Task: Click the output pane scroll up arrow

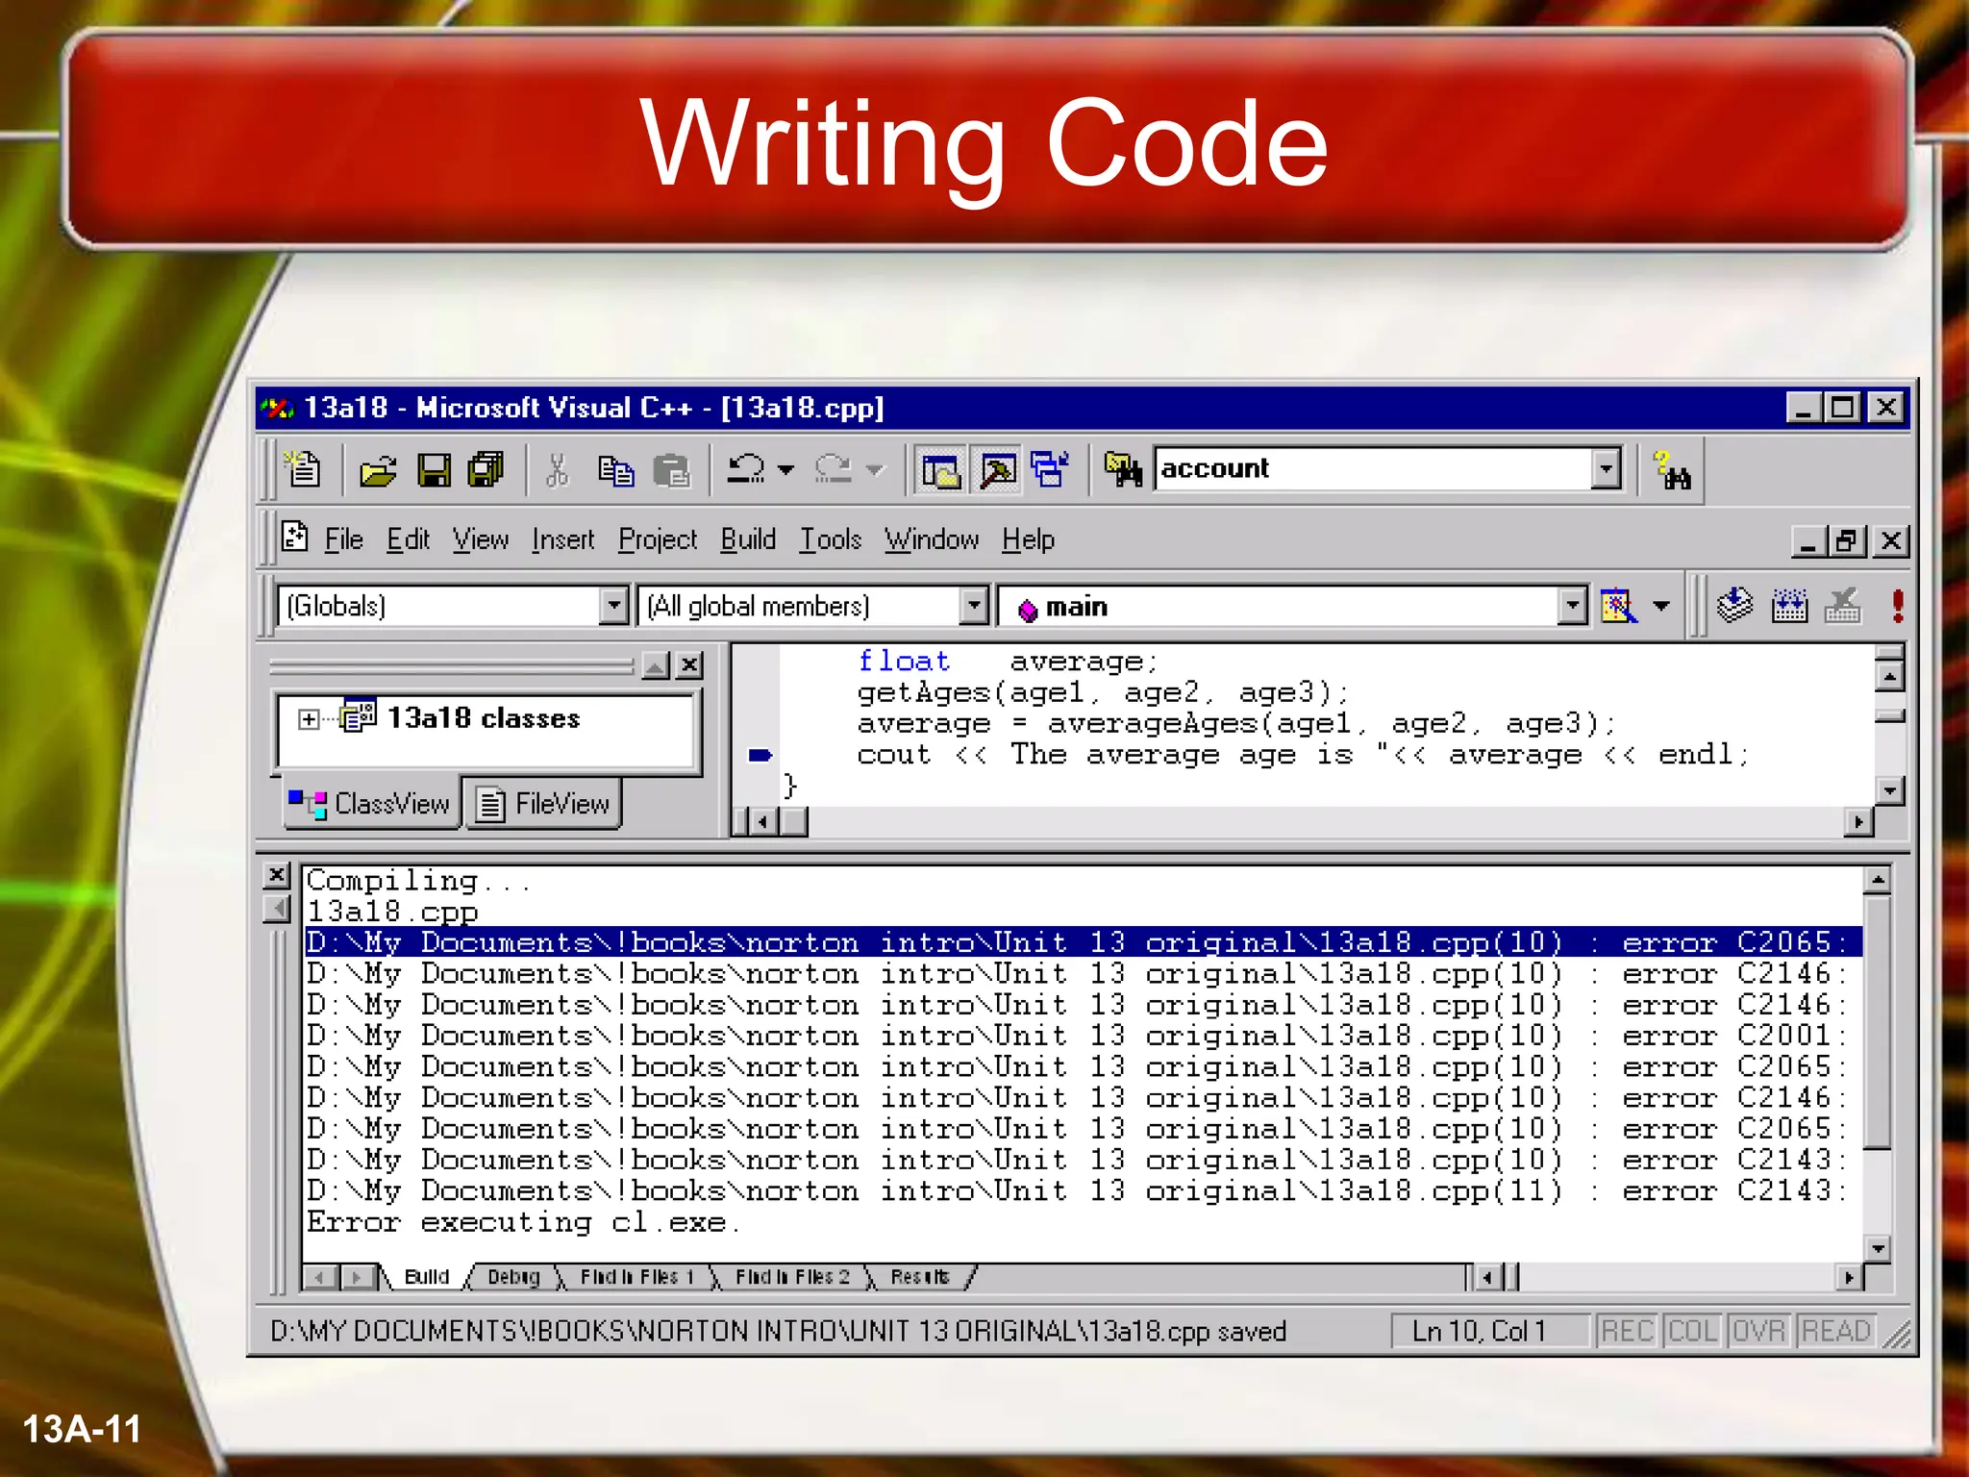Action: coord(1878,880)
